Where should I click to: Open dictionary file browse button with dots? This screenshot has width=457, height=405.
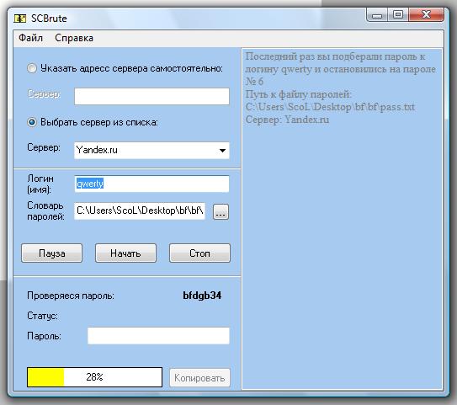(221, 211)
